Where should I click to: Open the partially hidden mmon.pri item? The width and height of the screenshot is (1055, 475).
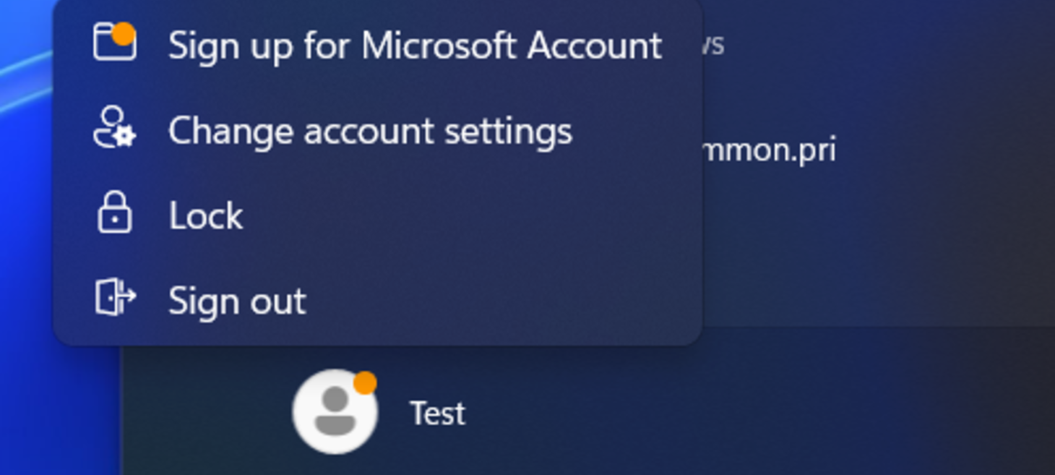770,150
